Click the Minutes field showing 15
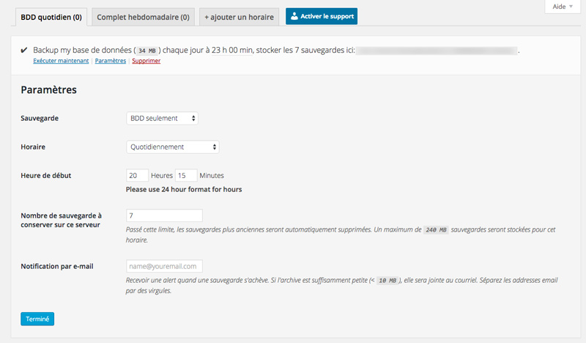The height and width of the screenshot is (343, 586). point(186,175)
